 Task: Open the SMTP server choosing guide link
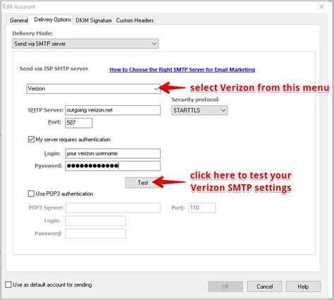pyautogui.click(x=182, y=70)
